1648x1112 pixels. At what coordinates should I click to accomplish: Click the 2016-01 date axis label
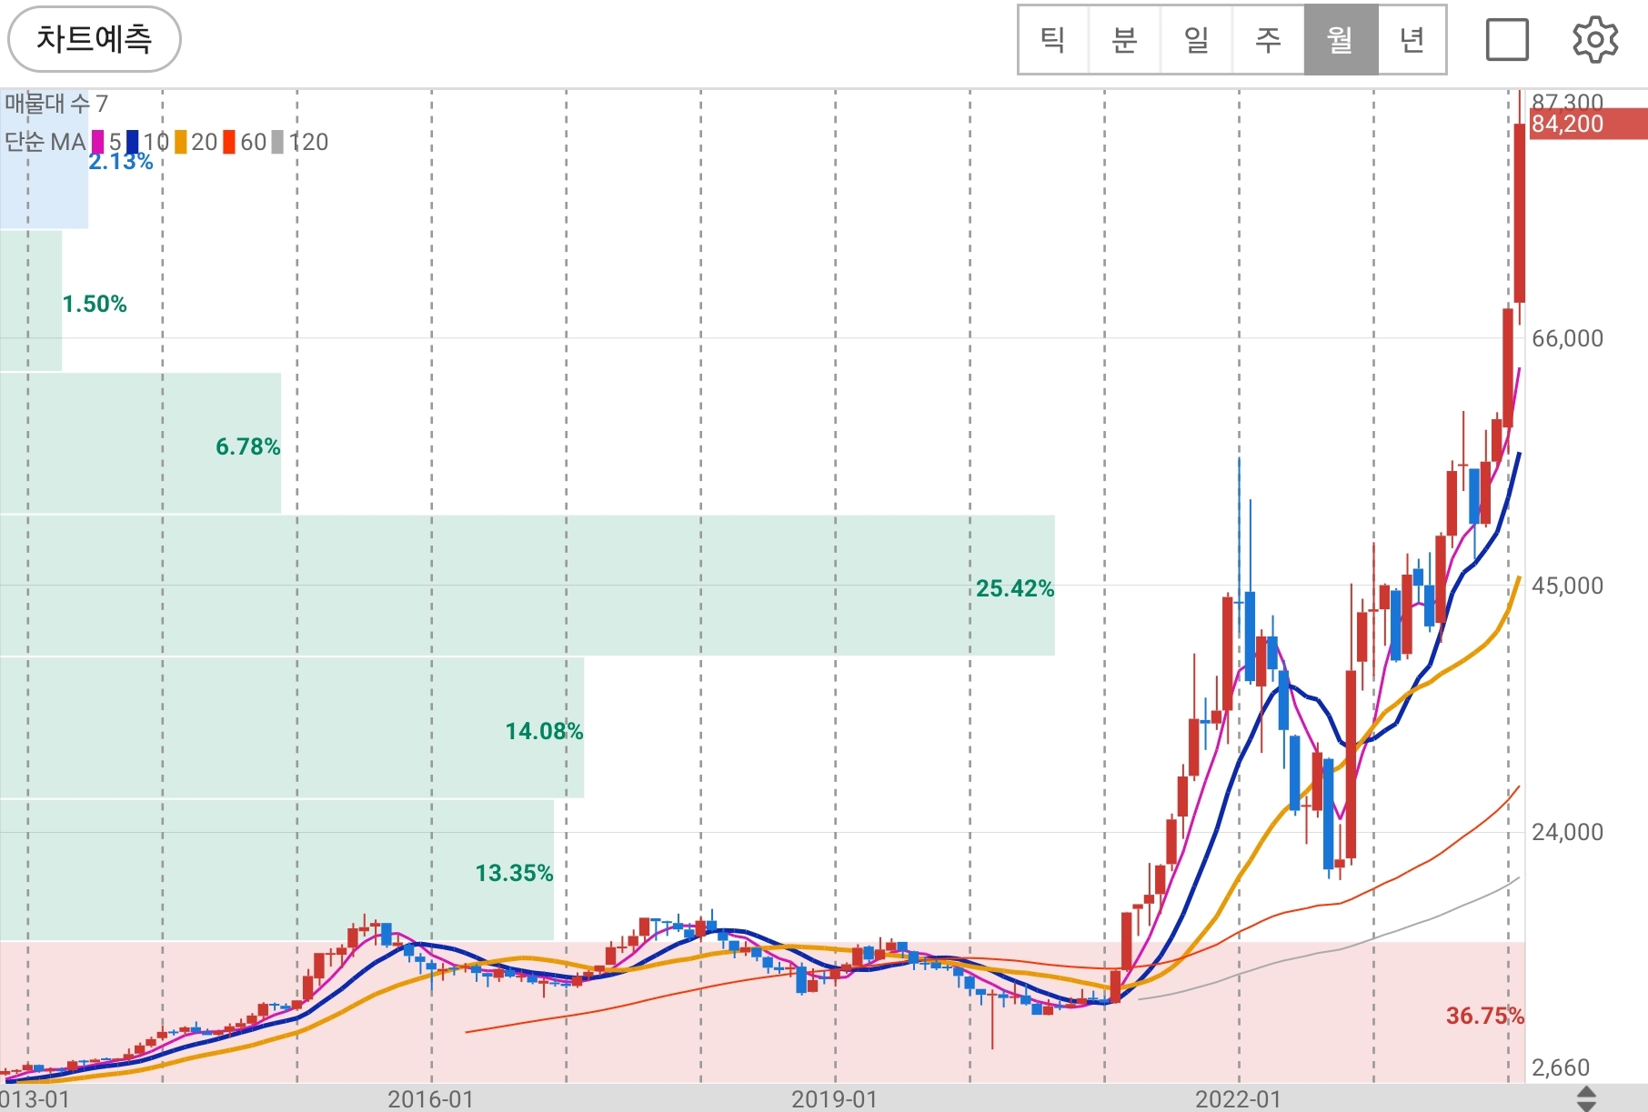(x=430, y=1098)
